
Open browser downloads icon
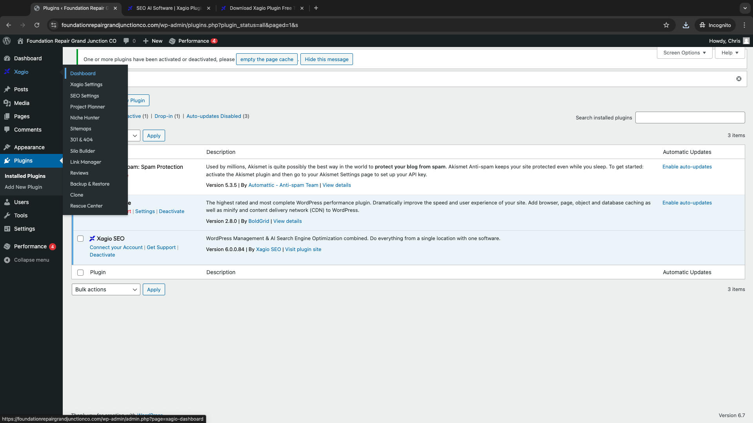686,25
